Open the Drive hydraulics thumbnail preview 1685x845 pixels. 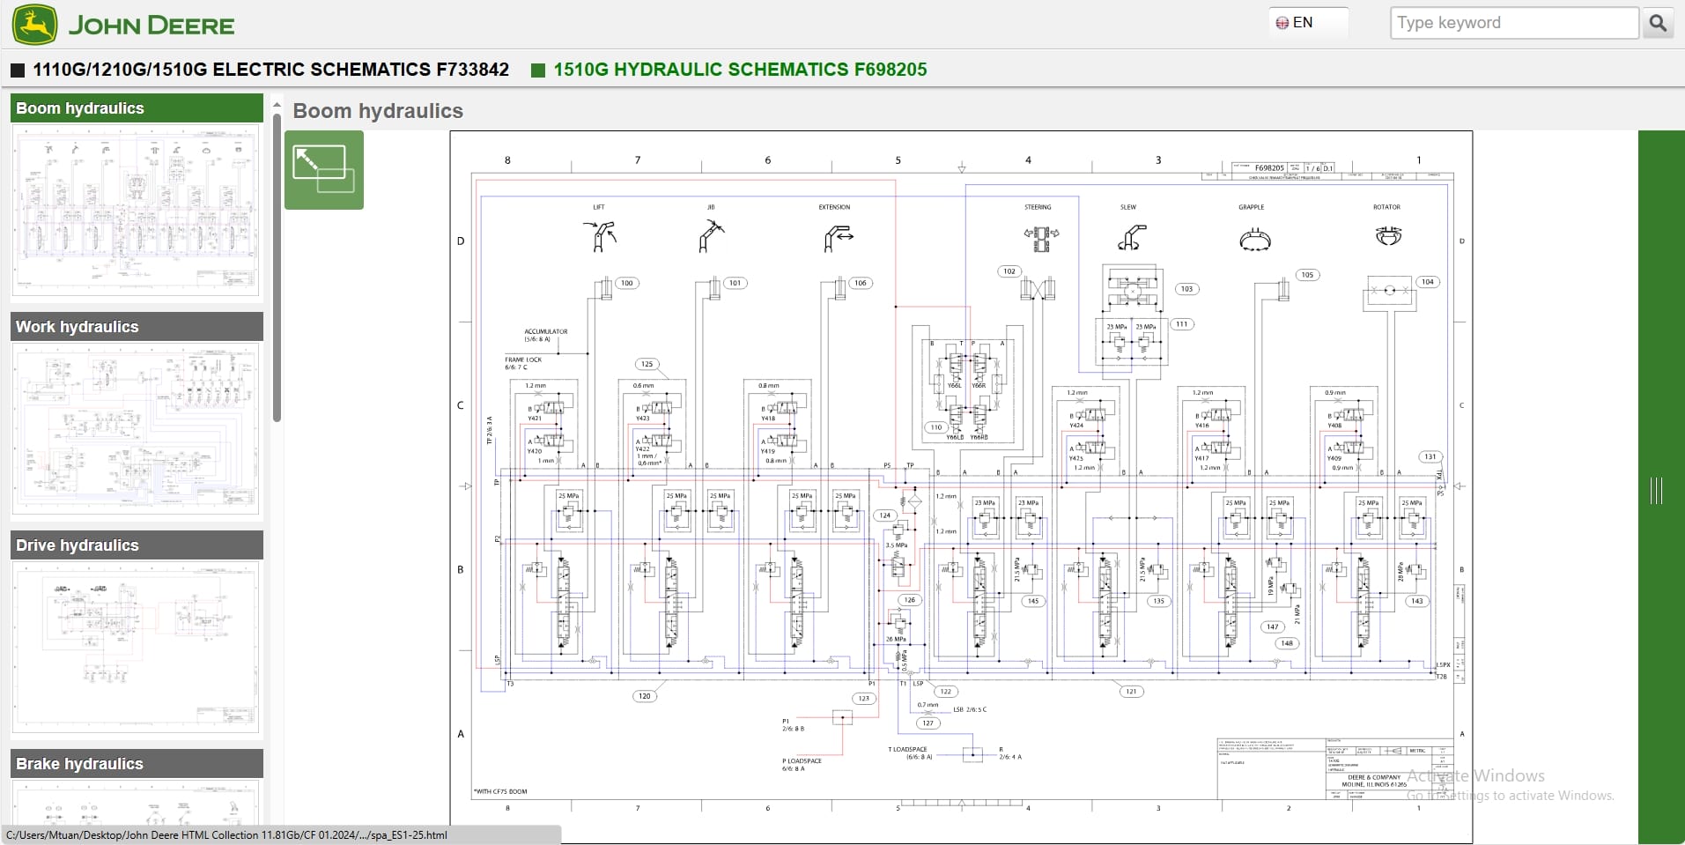pyautogui.click(x=136, y=648)
